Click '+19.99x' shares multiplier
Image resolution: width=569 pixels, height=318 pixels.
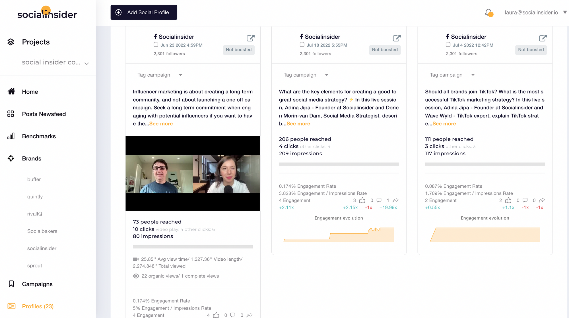click(x=388, y=208)
